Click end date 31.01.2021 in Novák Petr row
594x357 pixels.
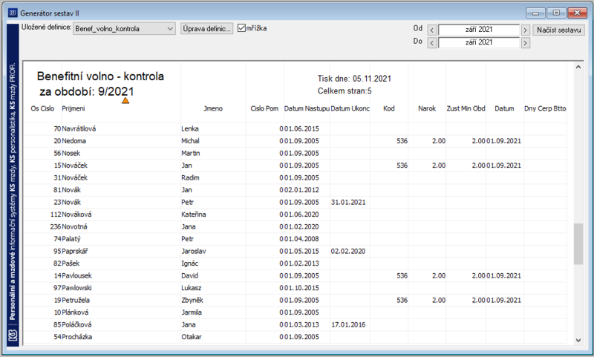coord(348,202)
